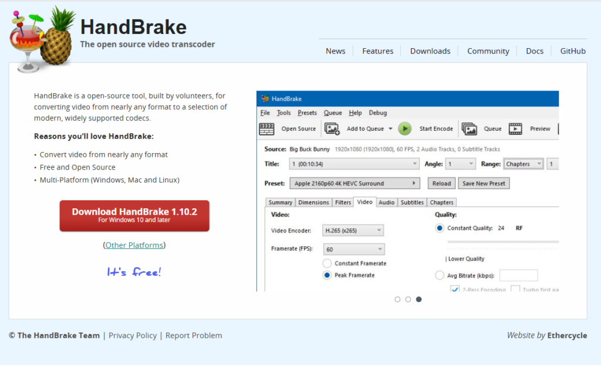
Task: Open the Range Chapters dropdown
Action: pos(524,164)
